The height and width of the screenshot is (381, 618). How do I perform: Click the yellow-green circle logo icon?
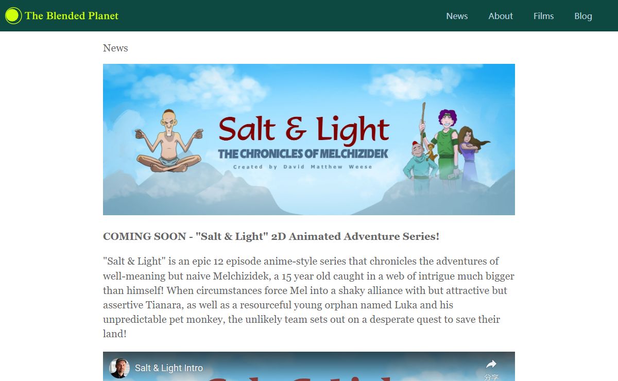[x=13, y=16]
